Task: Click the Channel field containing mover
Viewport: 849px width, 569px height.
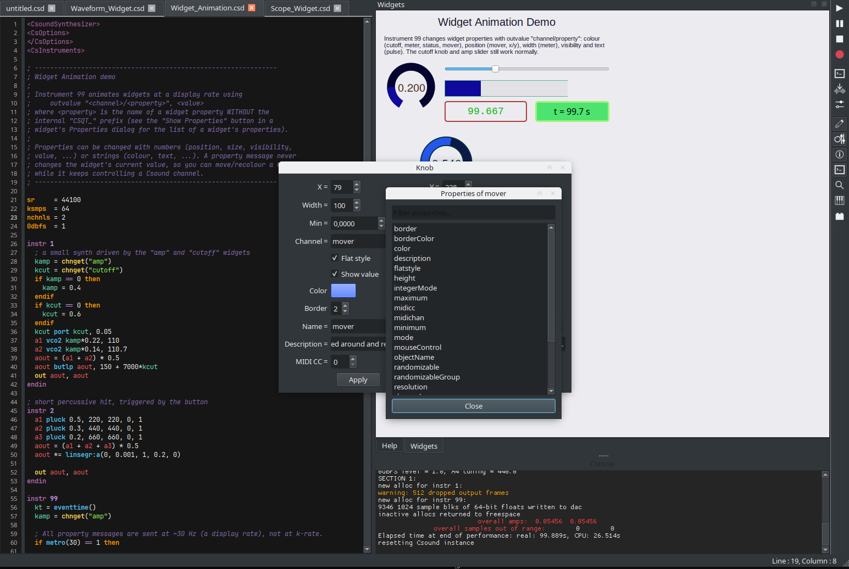Action: coord(358,241)
